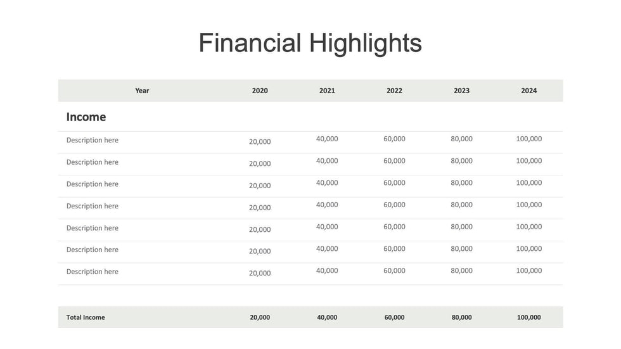Select 60,000 in the last income row
The image size is (621, 349).
[x=394, y=270]
